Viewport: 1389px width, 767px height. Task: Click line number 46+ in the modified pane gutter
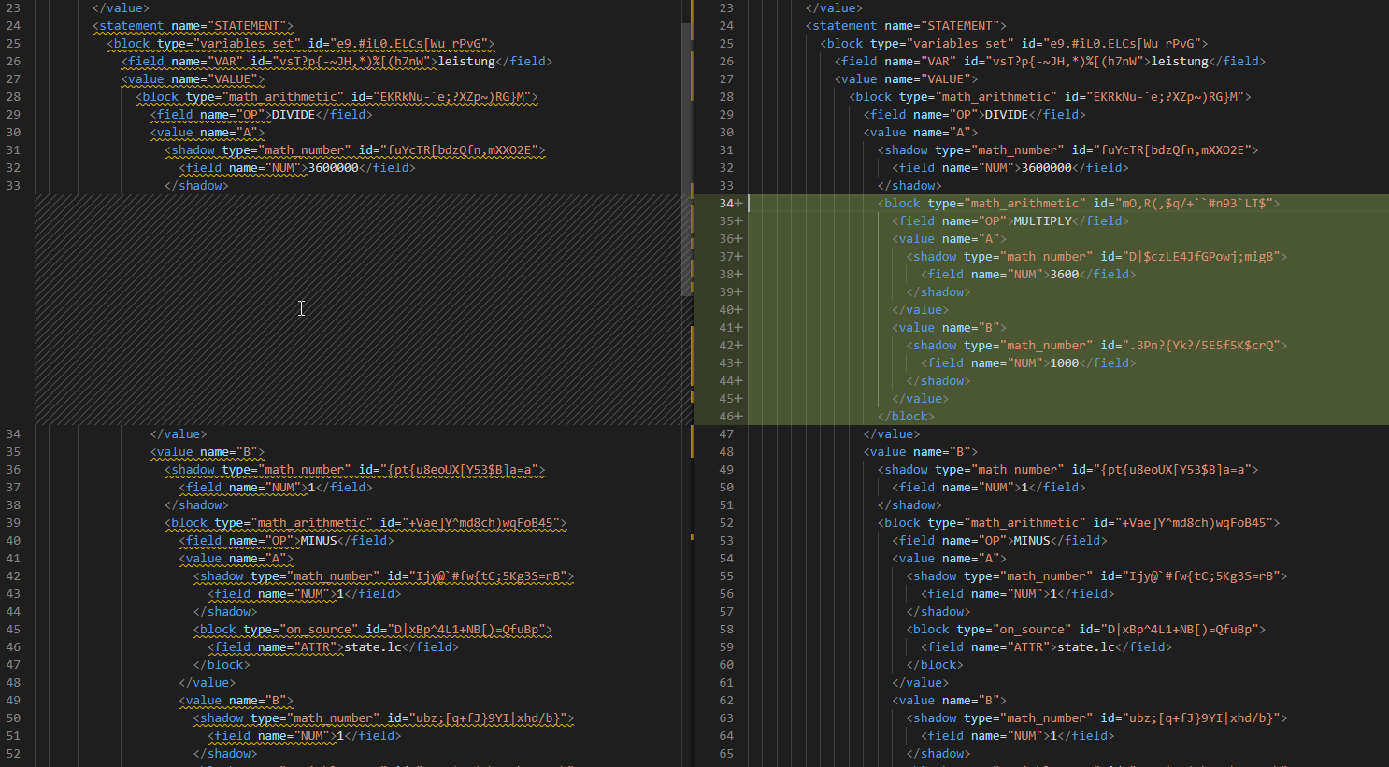731,417
